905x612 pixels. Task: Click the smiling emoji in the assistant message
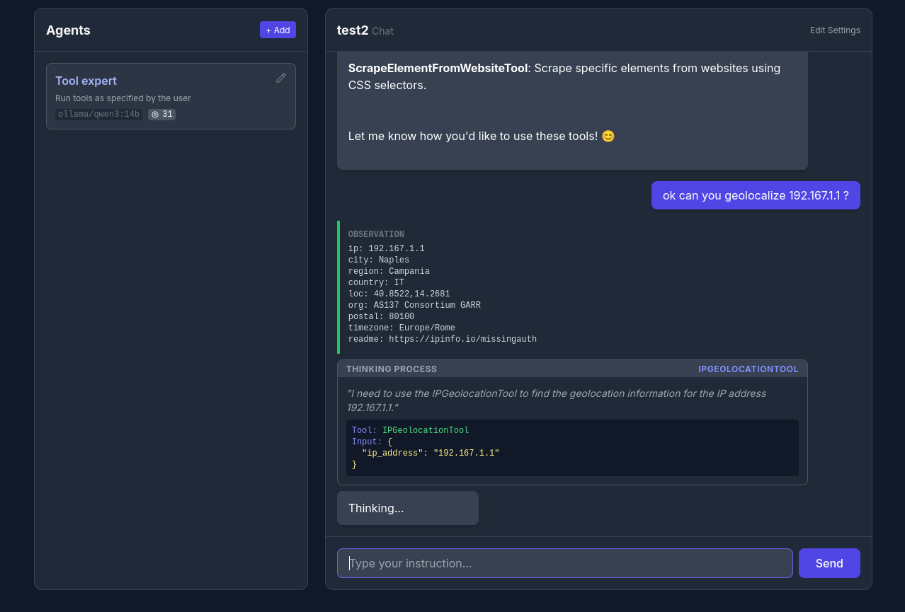(x=608, y=136)
